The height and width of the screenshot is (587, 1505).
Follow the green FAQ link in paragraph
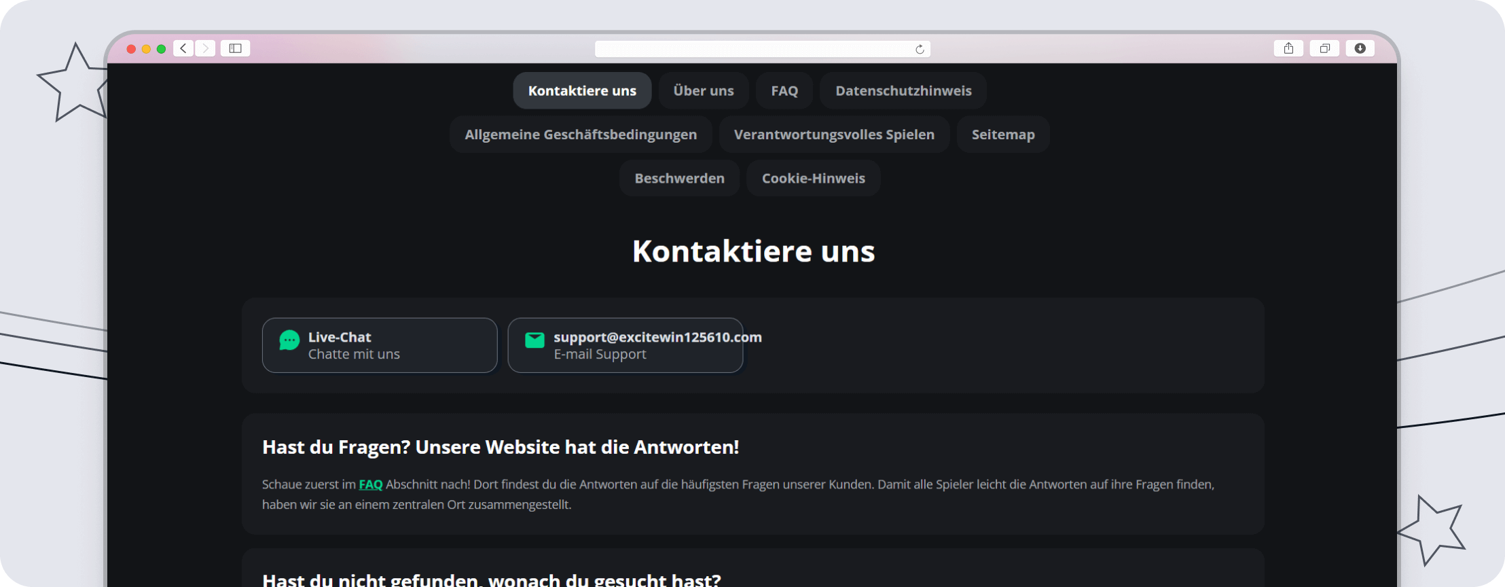(371, 484)
